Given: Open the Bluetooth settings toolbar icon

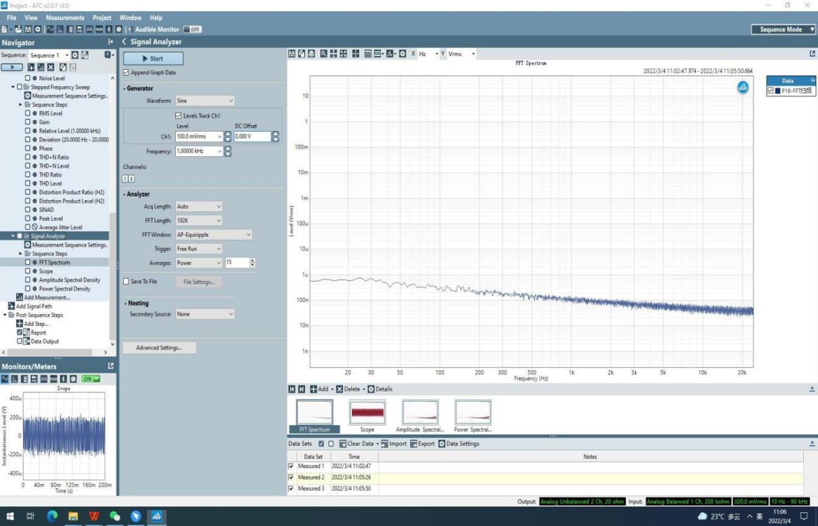Looking at the screenshot, I should click(109, 29).
